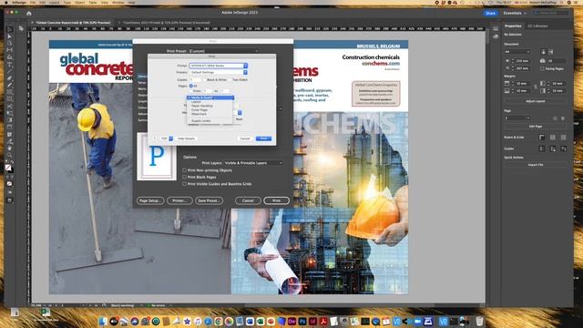Set landscape orientation in Properties panel
The image size is (583, 328).
[x=550, y=52]
